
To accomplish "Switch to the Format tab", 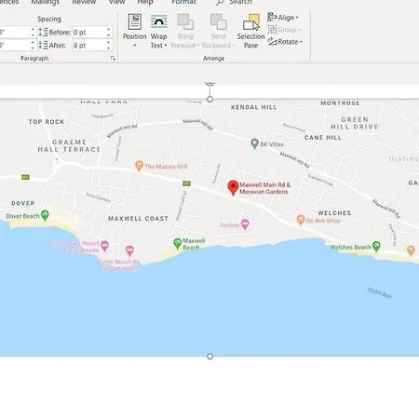I will click(x=183, y=2).
